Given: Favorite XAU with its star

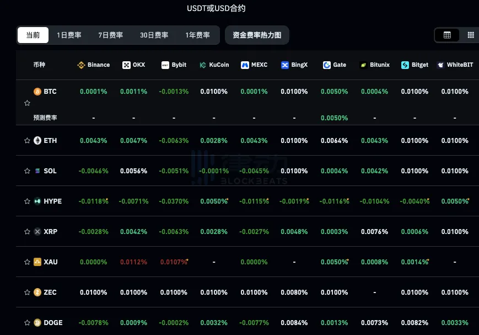Looking at the screenshot, I should point(27,262).
